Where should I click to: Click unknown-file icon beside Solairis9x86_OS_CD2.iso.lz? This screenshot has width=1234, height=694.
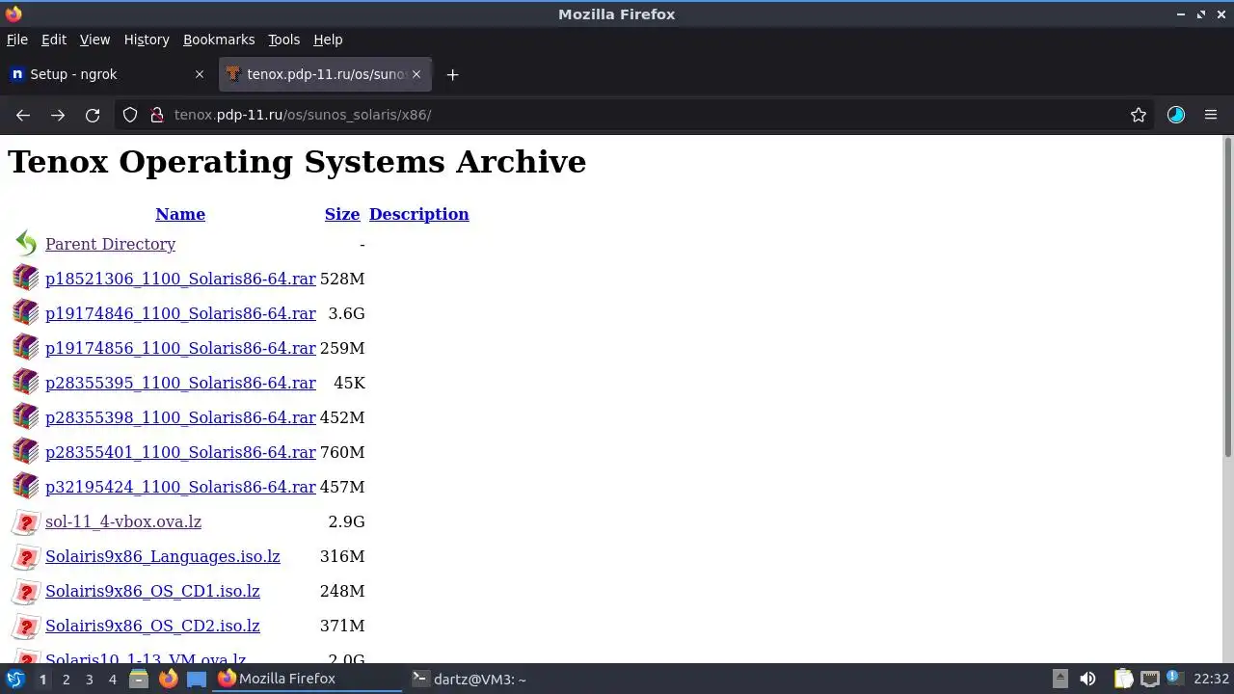point(26,626)
